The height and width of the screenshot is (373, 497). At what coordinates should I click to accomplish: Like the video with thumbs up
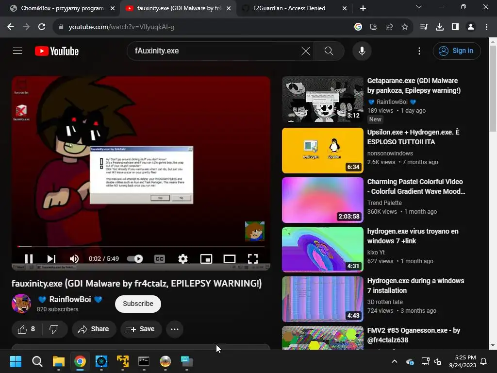click(27, 329)
